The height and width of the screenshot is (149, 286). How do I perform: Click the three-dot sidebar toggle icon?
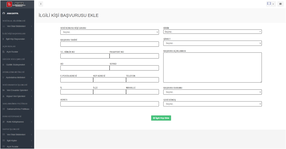click(41, 4)
